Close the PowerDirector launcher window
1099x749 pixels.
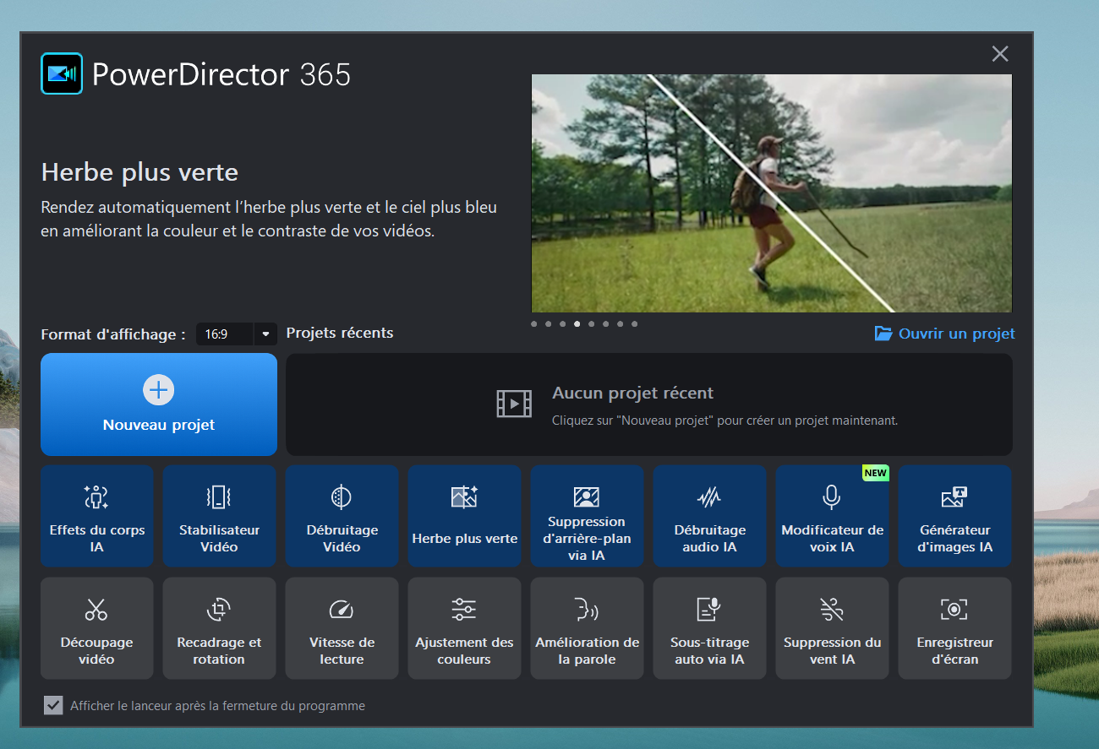1000,54
